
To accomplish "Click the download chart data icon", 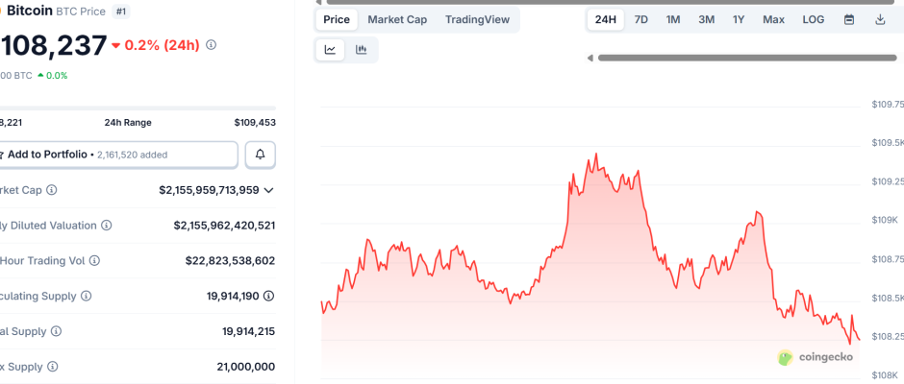I will coord(880,19).
